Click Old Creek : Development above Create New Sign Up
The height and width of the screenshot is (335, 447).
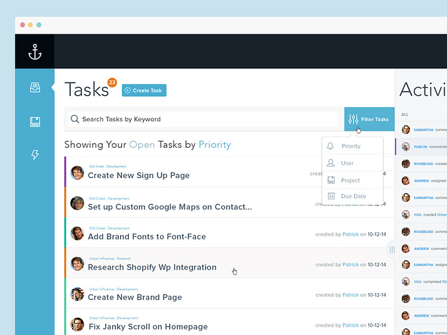108,166
